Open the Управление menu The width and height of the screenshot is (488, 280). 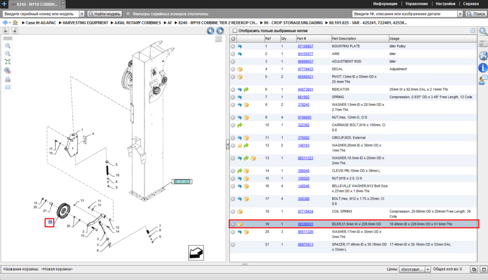pyautogui.click(x=416, y=4)
